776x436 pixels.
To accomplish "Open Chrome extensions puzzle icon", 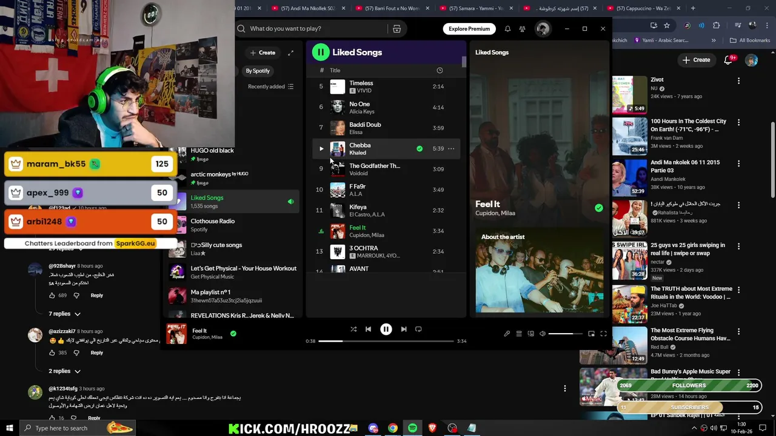I will [x=716, y=25].
